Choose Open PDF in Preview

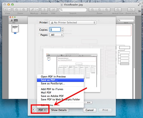(x=60, y=77)
